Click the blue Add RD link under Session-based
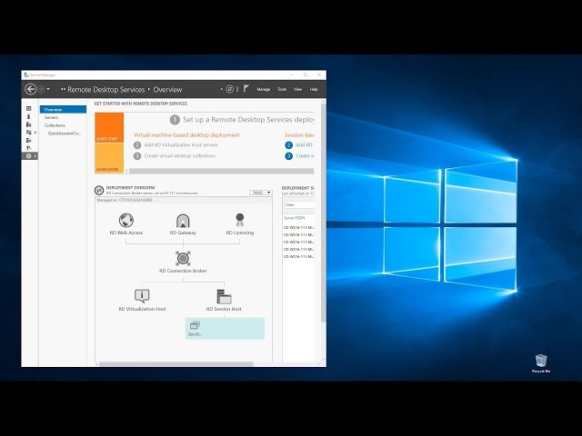This screenshot has height=436, width=582. pyautogui.click(x=304, y=145)
